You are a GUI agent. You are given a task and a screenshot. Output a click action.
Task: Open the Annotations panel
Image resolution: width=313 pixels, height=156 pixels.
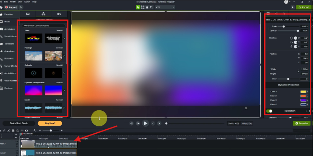8,29
